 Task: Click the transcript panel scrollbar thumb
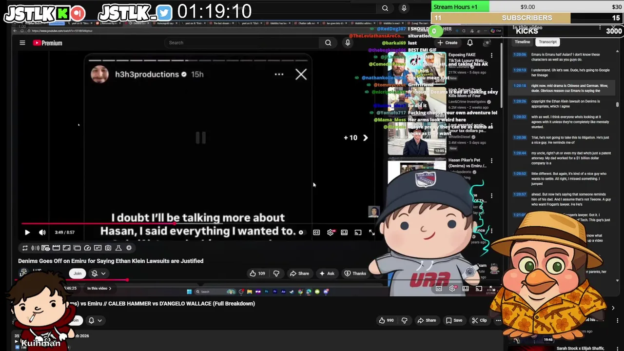click(618, 104)
